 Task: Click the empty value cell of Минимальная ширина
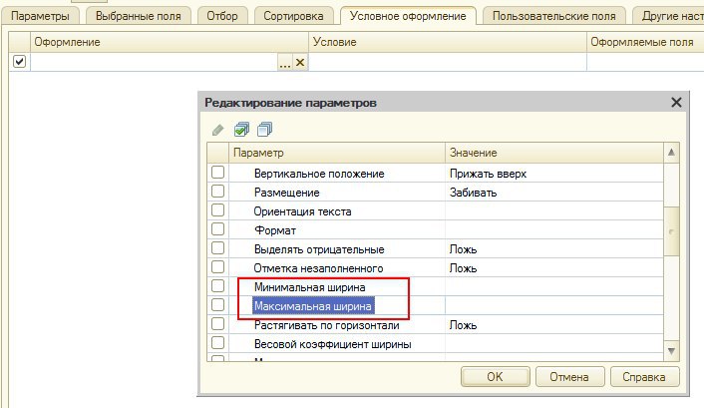554,287
